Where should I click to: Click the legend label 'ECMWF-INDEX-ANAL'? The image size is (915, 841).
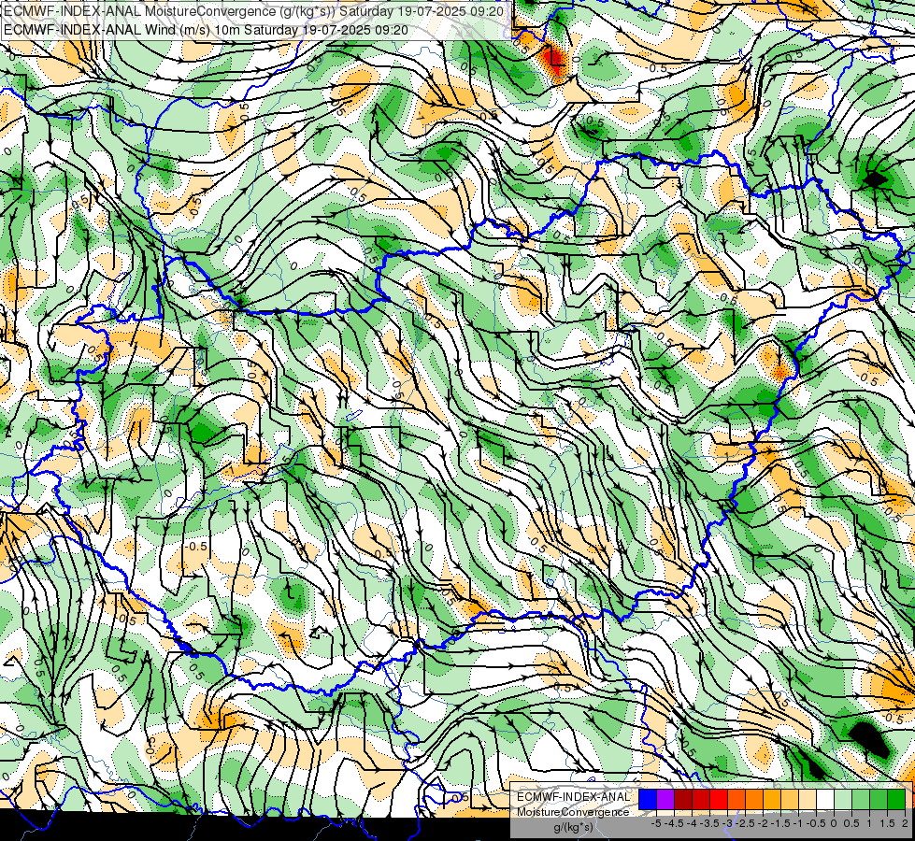(x=574, y=797)
